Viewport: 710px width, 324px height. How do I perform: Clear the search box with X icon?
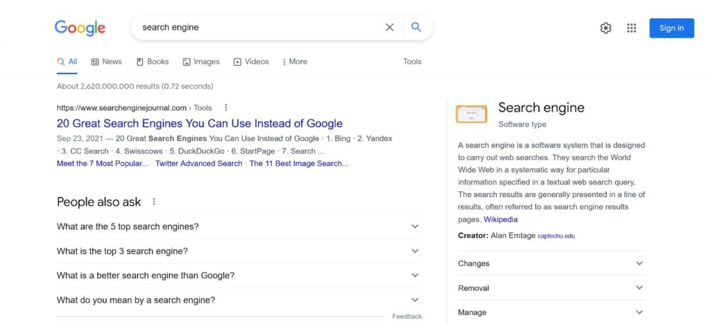(x=390, y=27)
